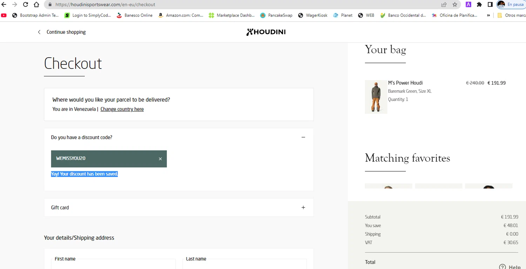Open the Login to SimplyCod... bookmark
This screenshot has height=269, width=526.
88,15
